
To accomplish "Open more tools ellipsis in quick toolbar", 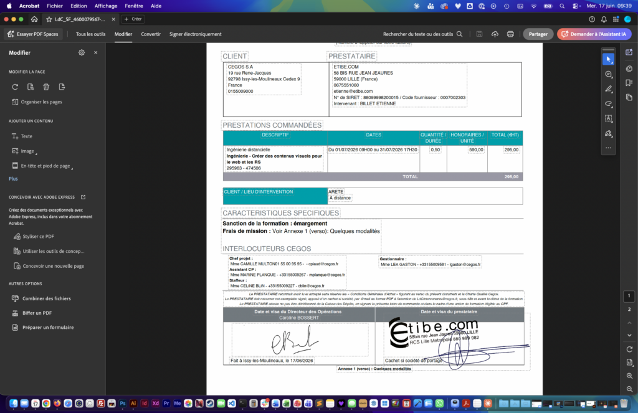I will pyautogui.click(x=608, y=148).
